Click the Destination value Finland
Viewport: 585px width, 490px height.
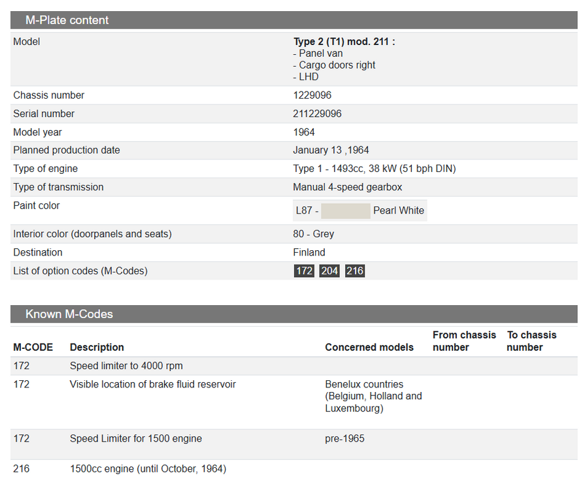[309, 252]
